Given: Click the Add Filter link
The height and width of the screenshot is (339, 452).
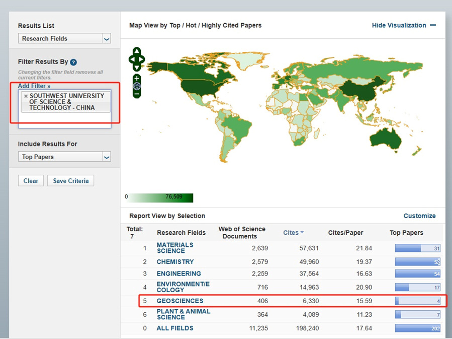Looking at the screenshot, I should pyautogui.click(x=34, y=86).
